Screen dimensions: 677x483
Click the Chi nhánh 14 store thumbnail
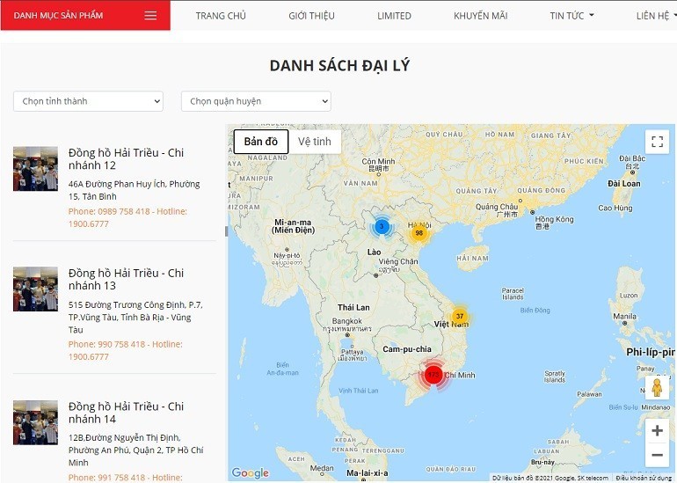click(35, 422)
